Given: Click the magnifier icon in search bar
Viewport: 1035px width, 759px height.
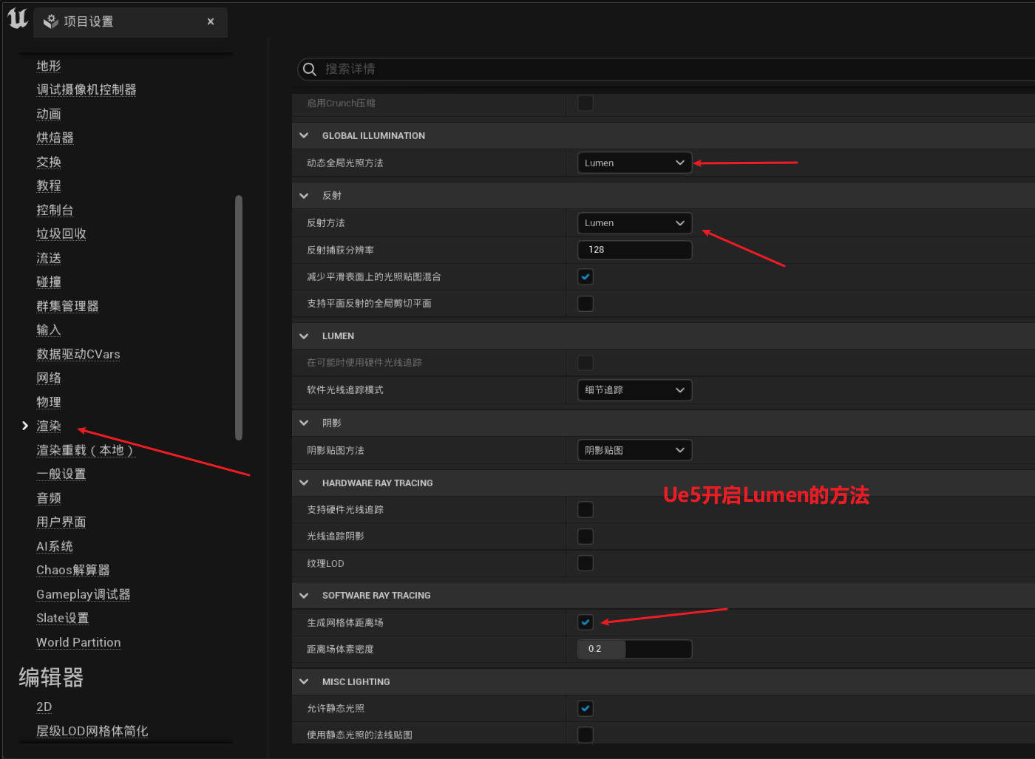Looking at the screenshot, I should 309,69.
